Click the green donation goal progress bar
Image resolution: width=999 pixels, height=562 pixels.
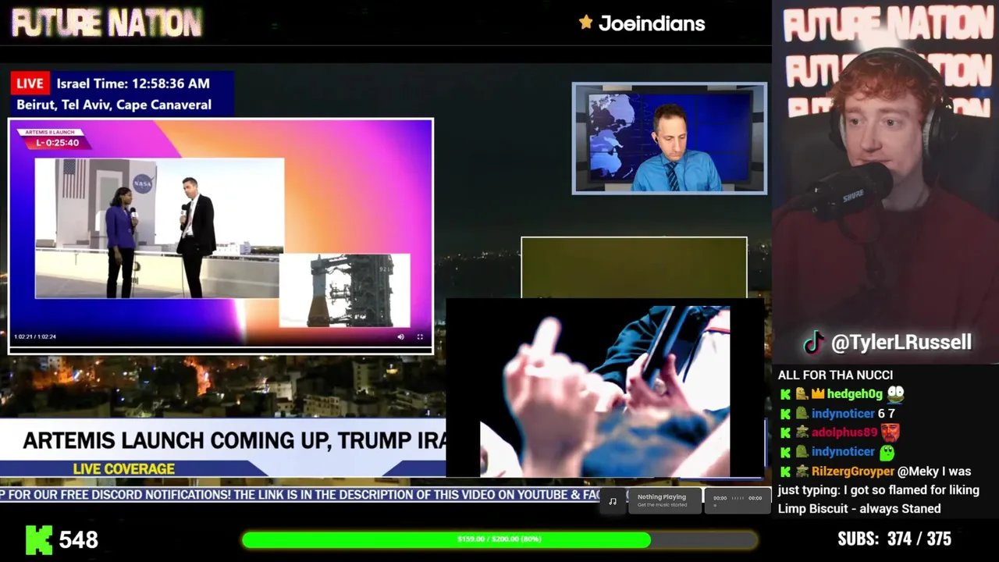[499, 539]
